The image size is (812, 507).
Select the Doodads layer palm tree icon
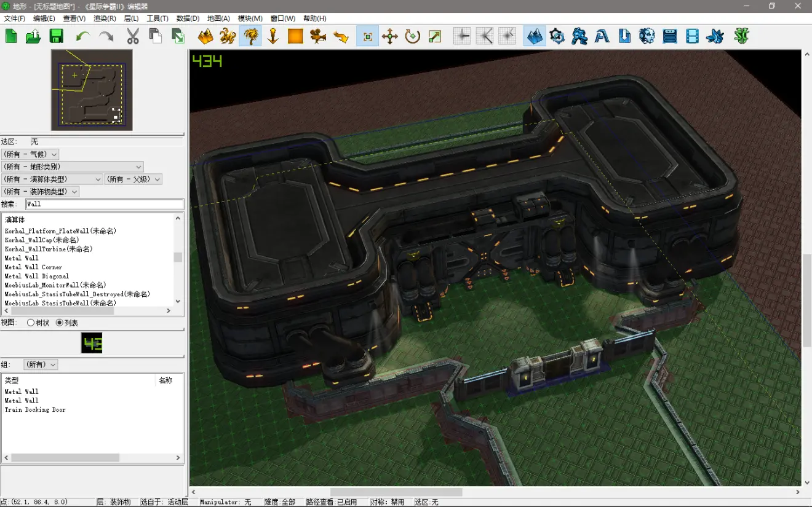250,36
